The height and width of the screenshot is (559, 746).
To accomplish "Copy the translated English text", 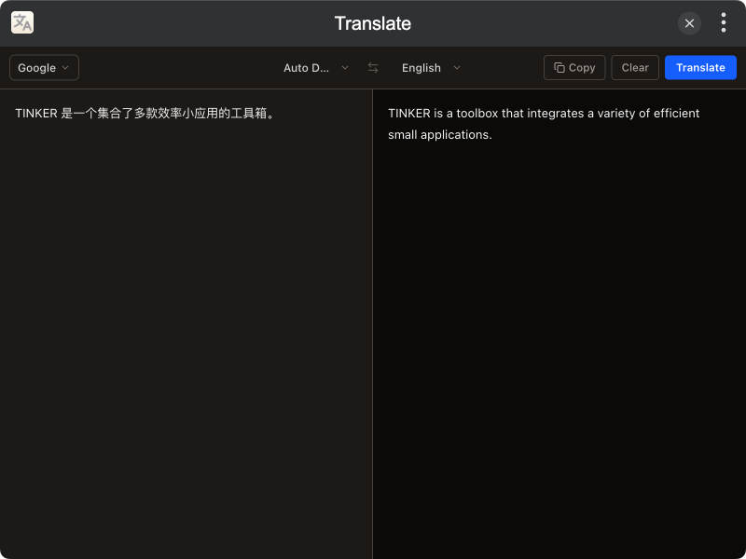I will tap(574, 67).
